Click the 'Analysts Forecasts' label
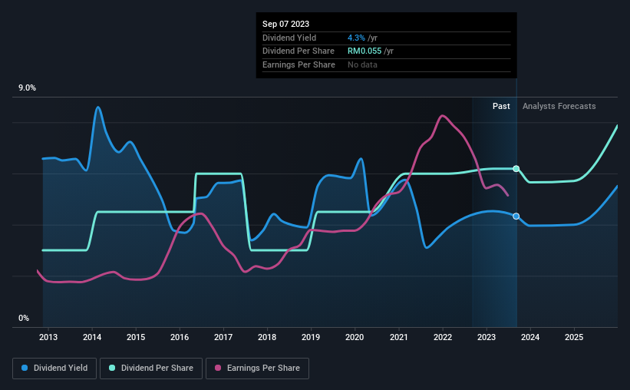 coord(559,106)
